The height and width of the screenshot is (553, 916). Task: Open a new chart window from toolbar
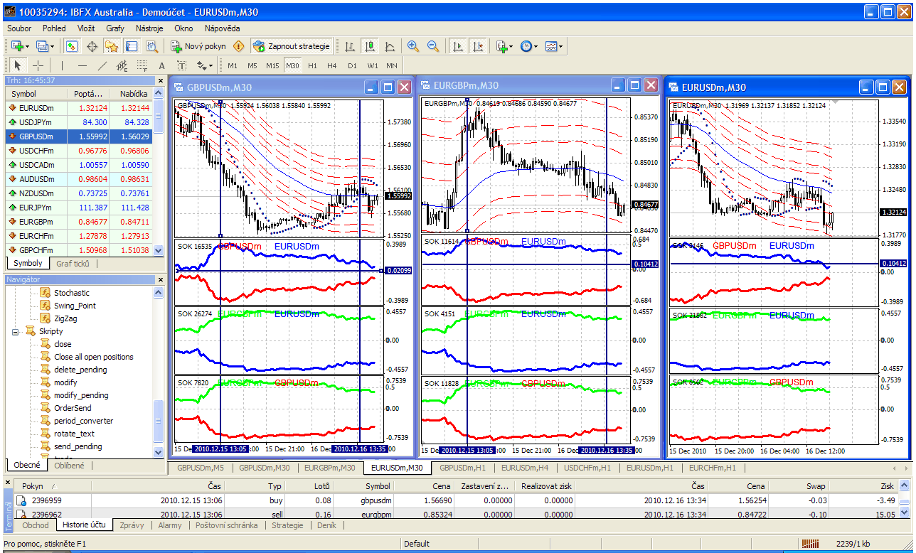click(16, 46)
